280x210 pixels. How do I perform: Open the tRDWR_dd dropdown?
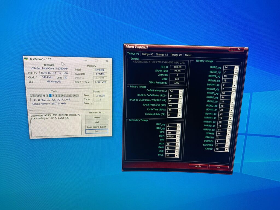[231, 114]
